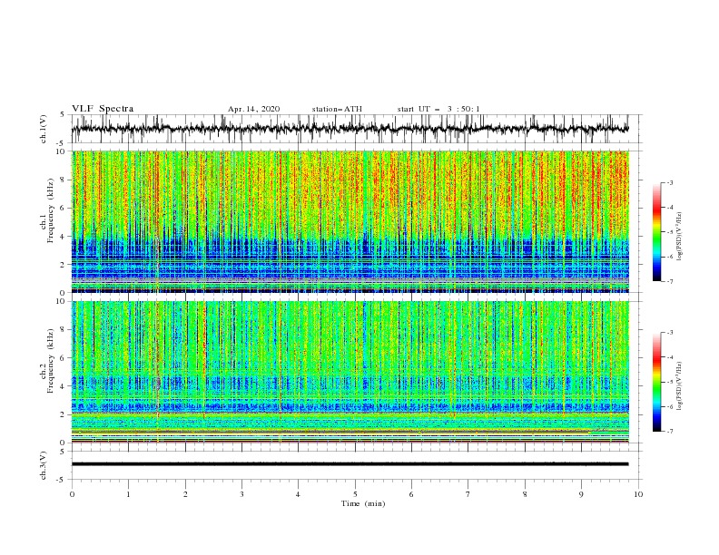
Task: Click the "VLF Spectra" title text
Action: click(x=103, y=109)
